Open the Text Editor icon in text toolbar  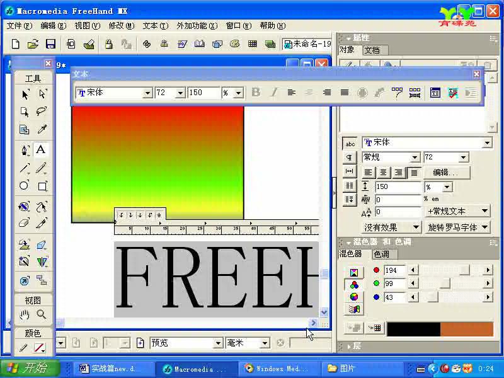pyautogui.click(x=435, y=93)
